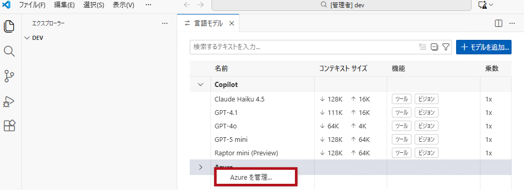
Task: Click the モデルを追加... button
Action: click(x=484, y=47)
